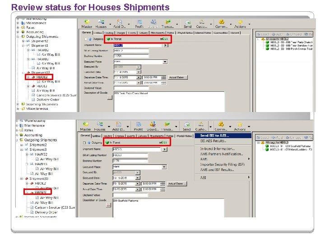The width and height of the screenshot is (325, 243).
Task: Open the Houses toolbar icon in HBOL2 window
Action: pyautogui.click(x=101, y=22)
